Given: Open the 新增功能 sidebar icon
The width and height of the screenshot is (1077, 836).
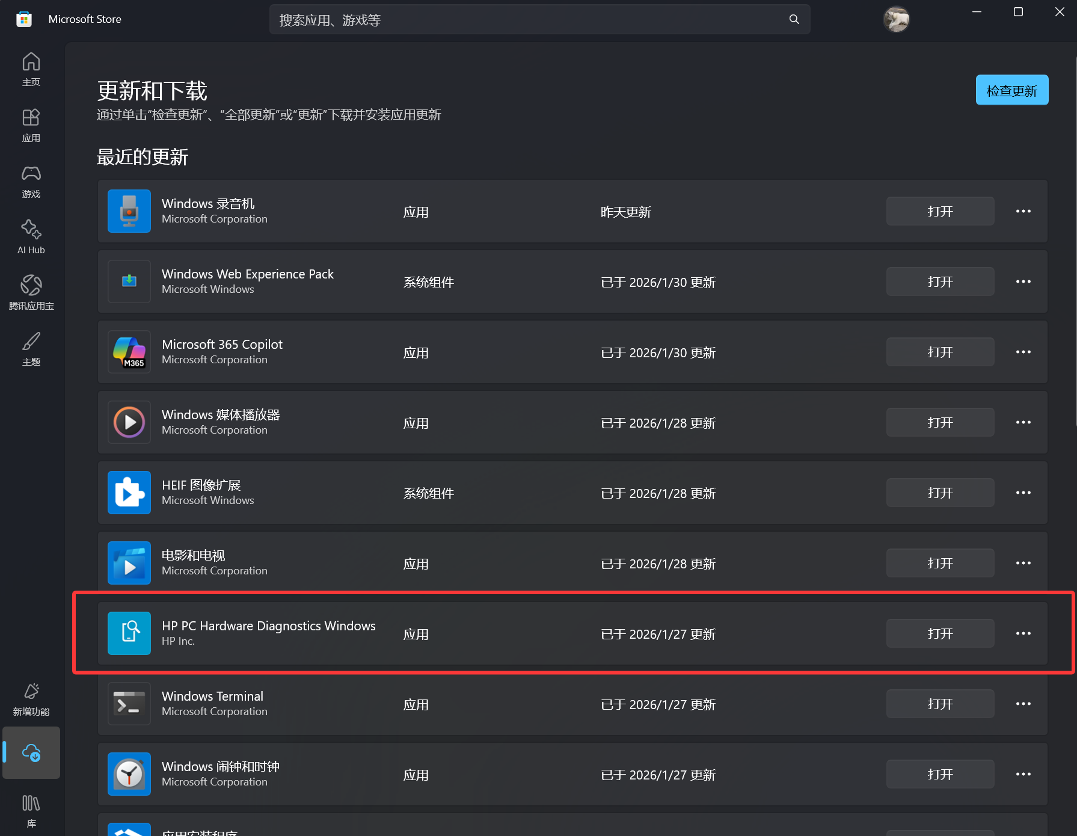Looking at the screenshot, I should pos(31,698).
